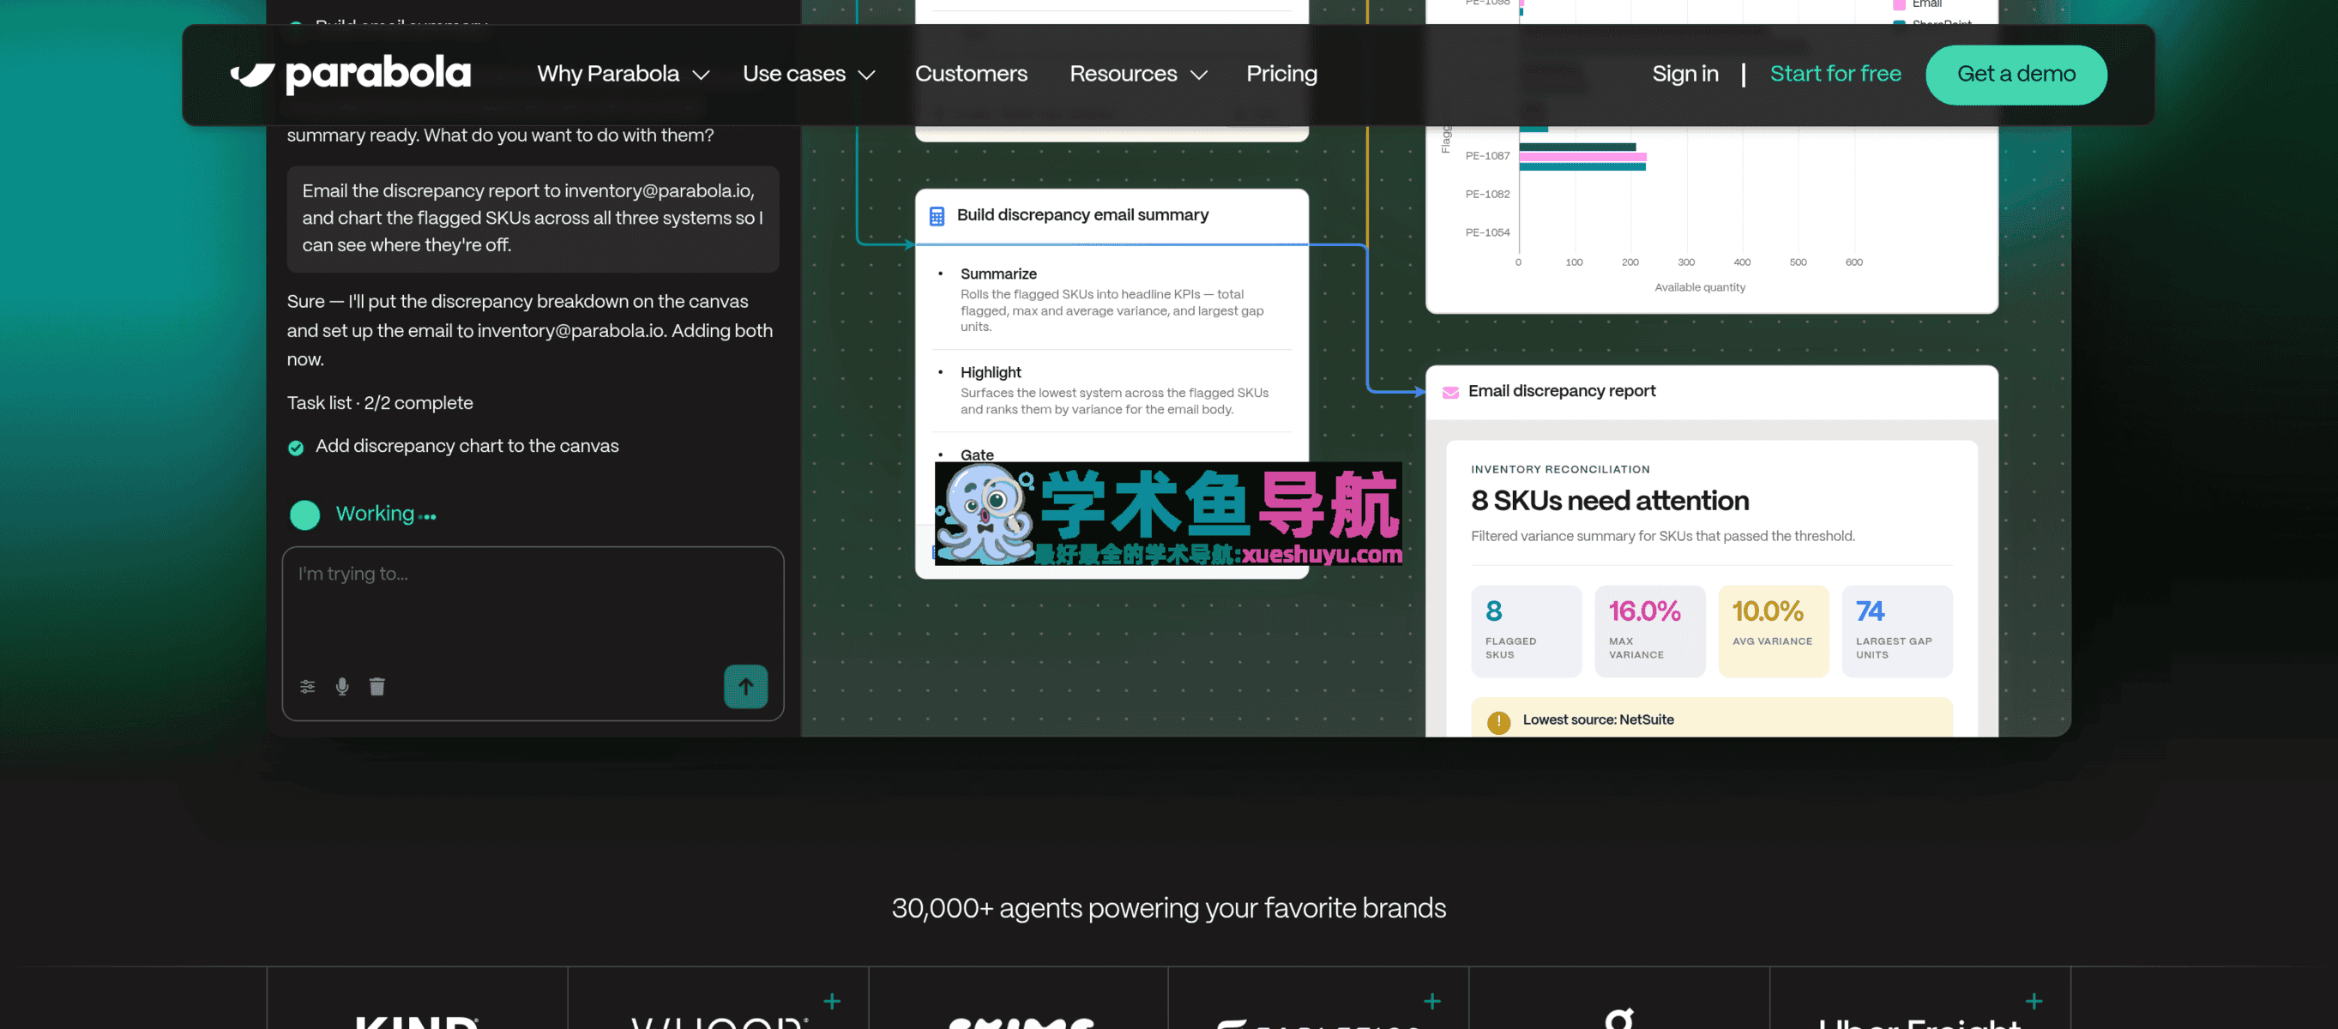Click the Build discrepancy email summary title
The height and width of the screenshot is (1029, 2338).
[x=1082, y=215]
